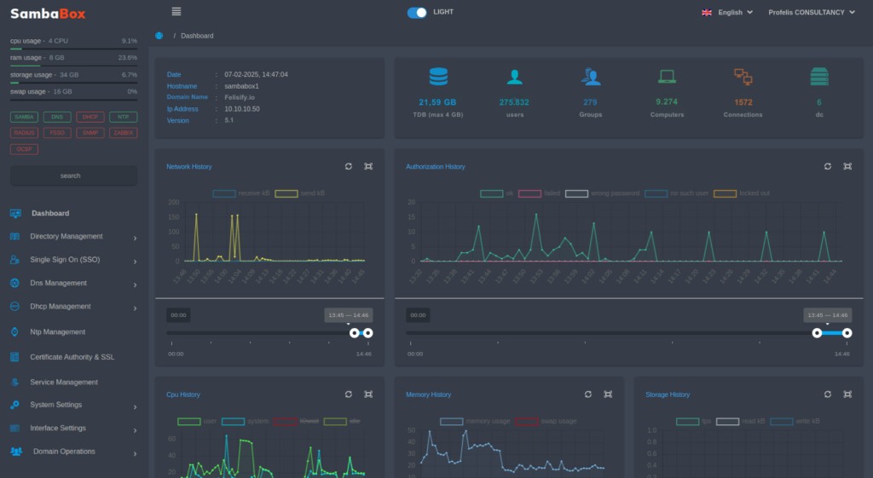Viewport: 873px width, 478px height.
Task: Click refresh icon on Cpu History chart
Action: [x=349, y=394]
